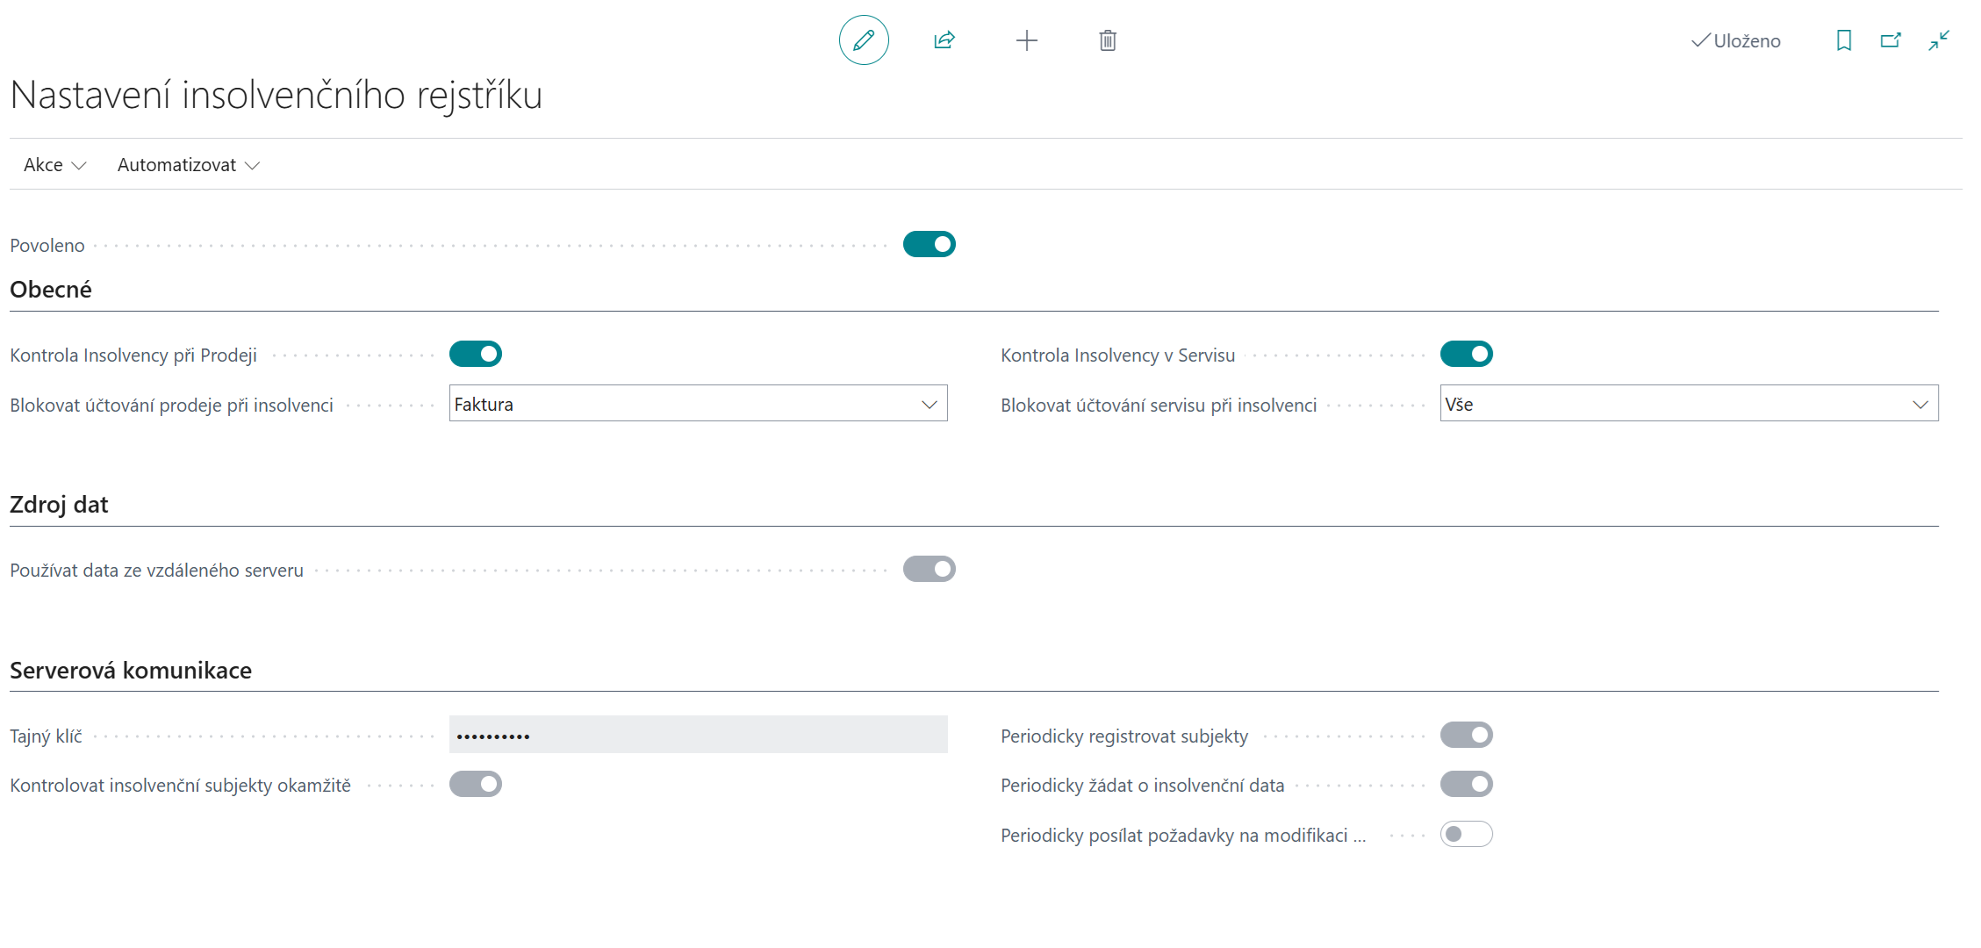Image resolution: width=1981 pixels, height=948 pixels.
Task: Click the trash delete icon
Action: (x=1108, y=40)
